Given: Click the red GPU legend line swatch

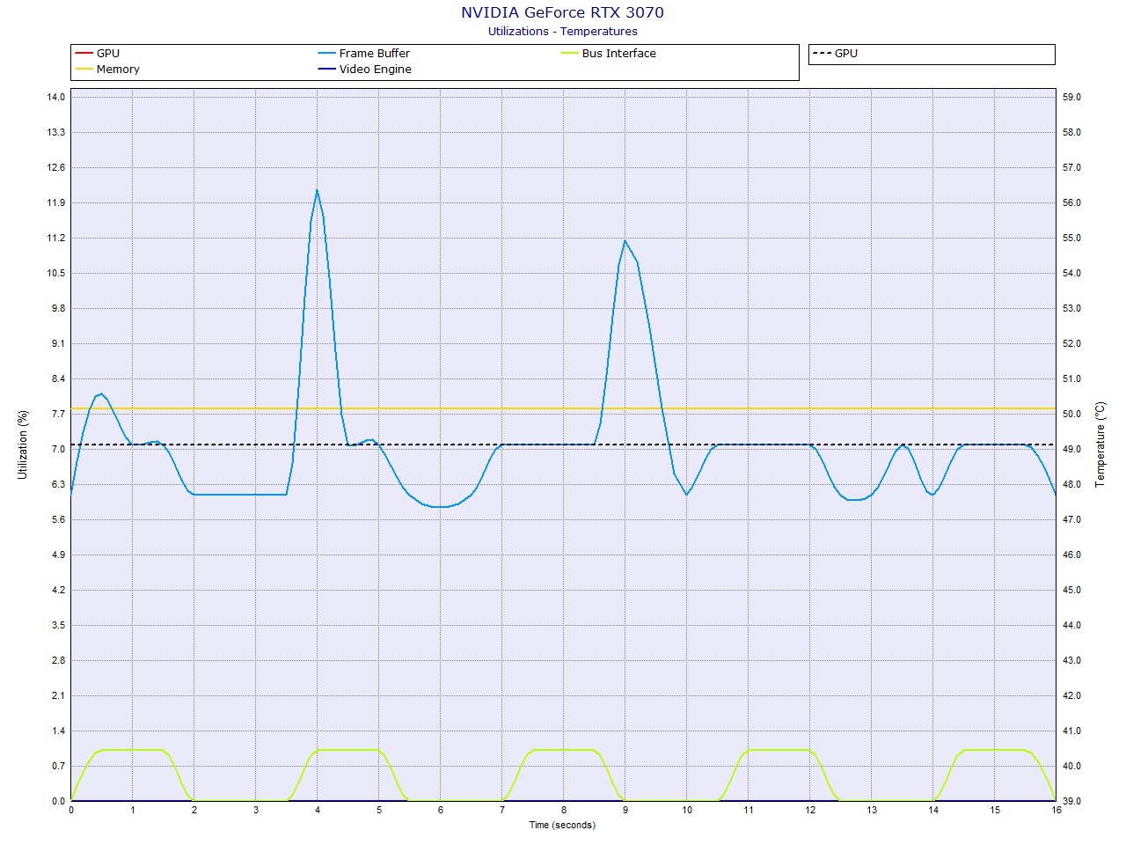Looking at the screenshot, I should (84, 54).
